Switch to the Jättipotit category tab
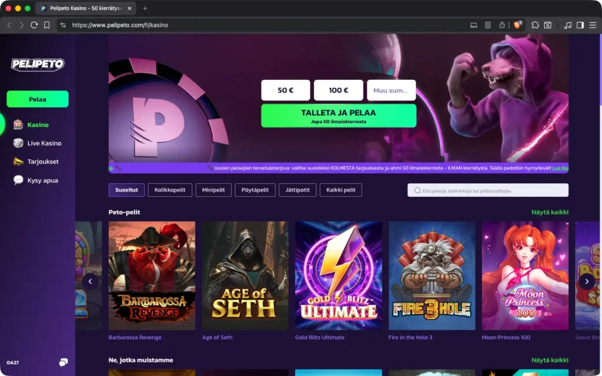The height and width of the screenshot is (376, 602). point(297,190)
